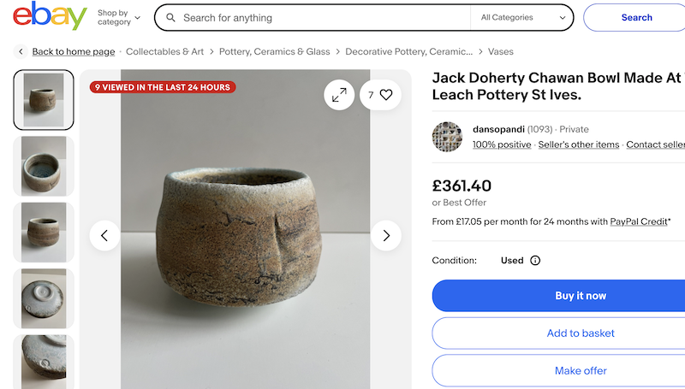Open the Vases breadcrumb category

501,52
